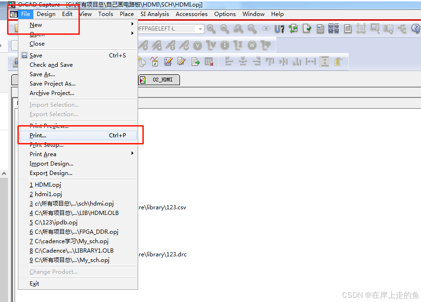The width and height of the screenshot is (421, 302).
Task: Select Save Project As... menu entry
Action: (78, 84)
